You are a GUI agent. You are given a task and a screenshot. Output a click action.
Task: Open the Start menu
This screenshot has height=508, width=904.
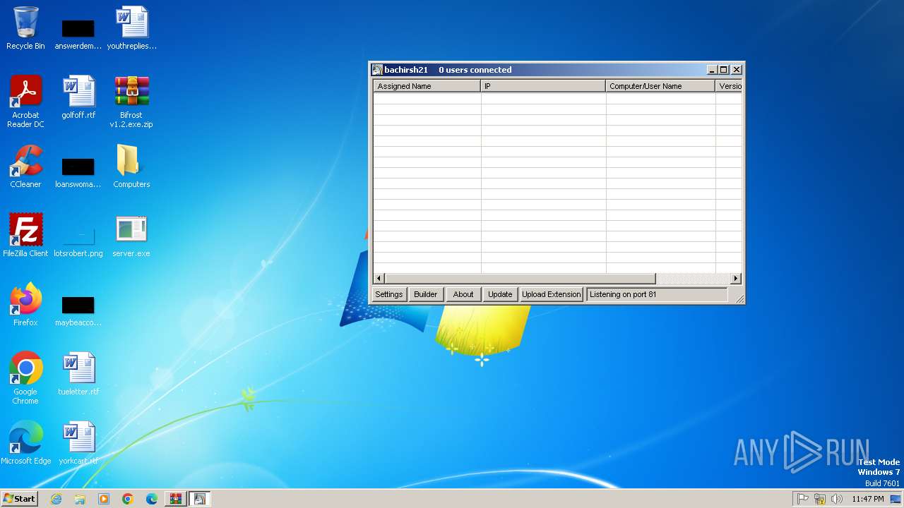(x=19, y=499)
